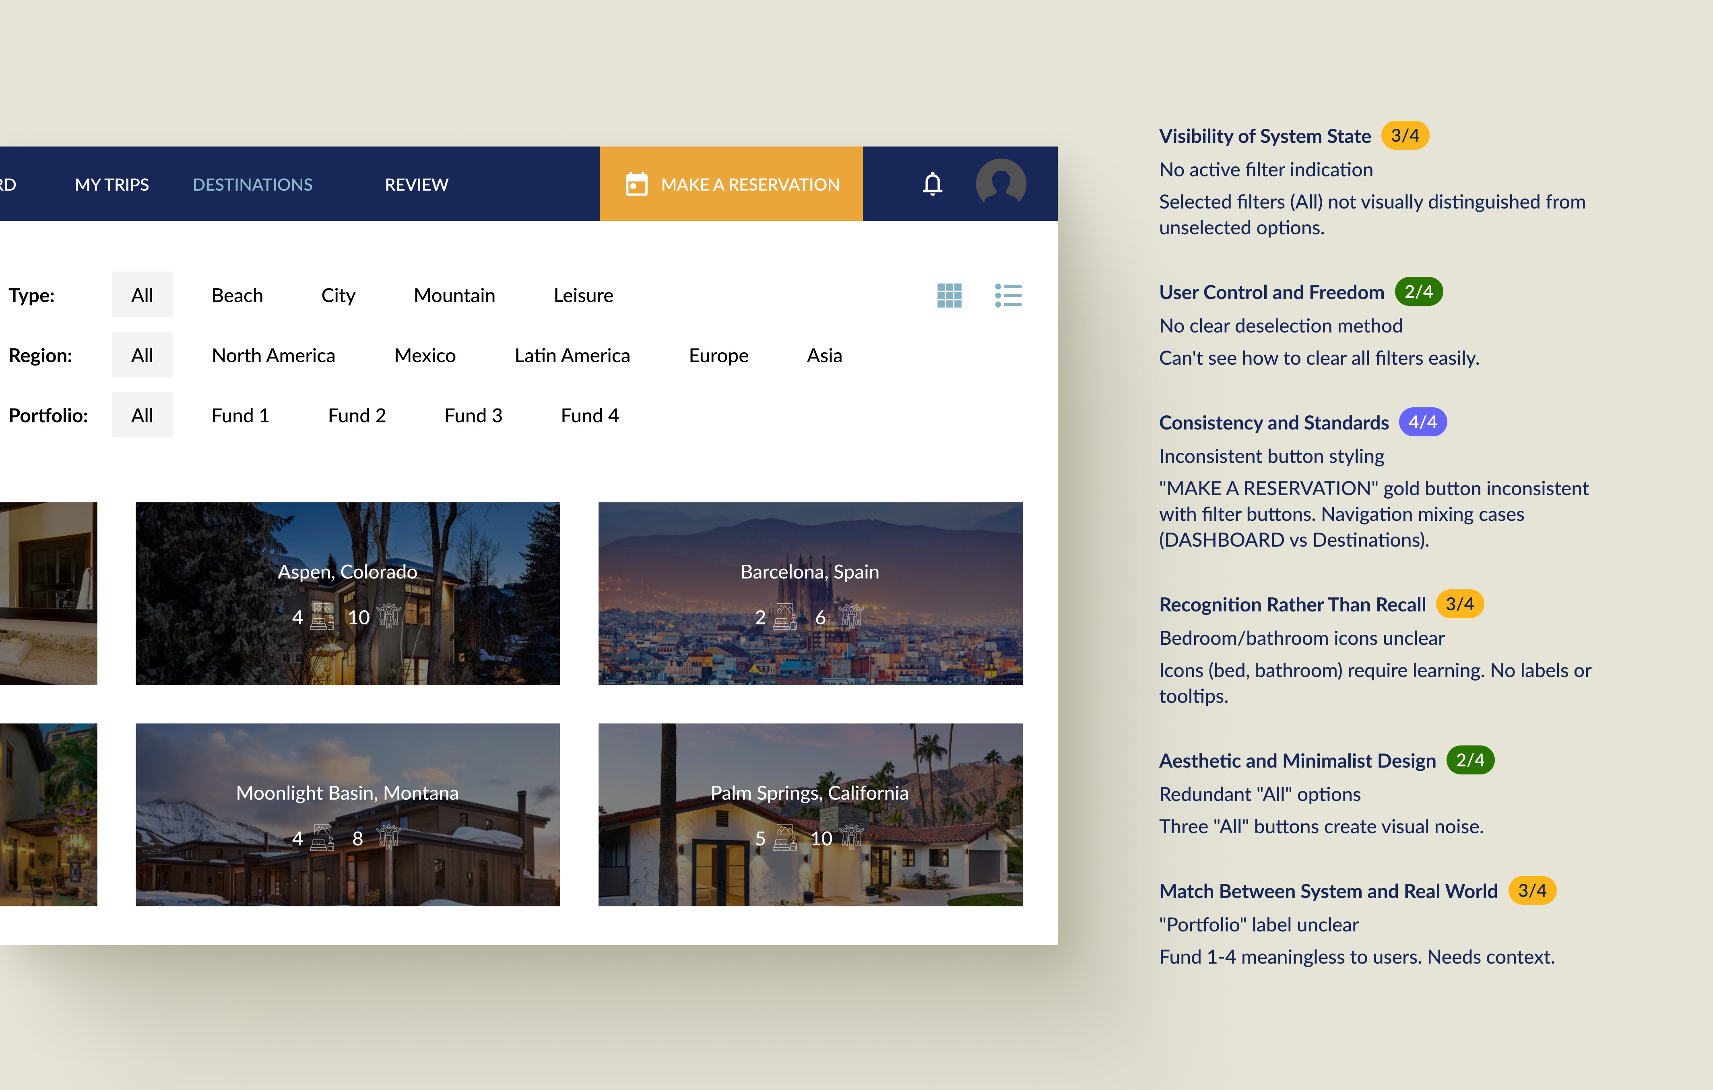This screenshot has width=1713, height=1090.
Task: Select the Beach type filter
Action: pos(237,295)
